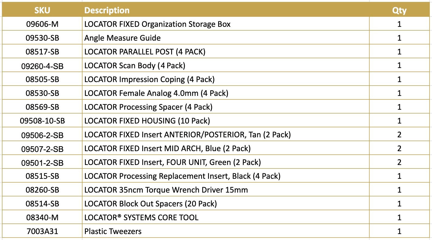Select the Angle Measure Guide description cell

pyautogui.click(x=122, y=38)
